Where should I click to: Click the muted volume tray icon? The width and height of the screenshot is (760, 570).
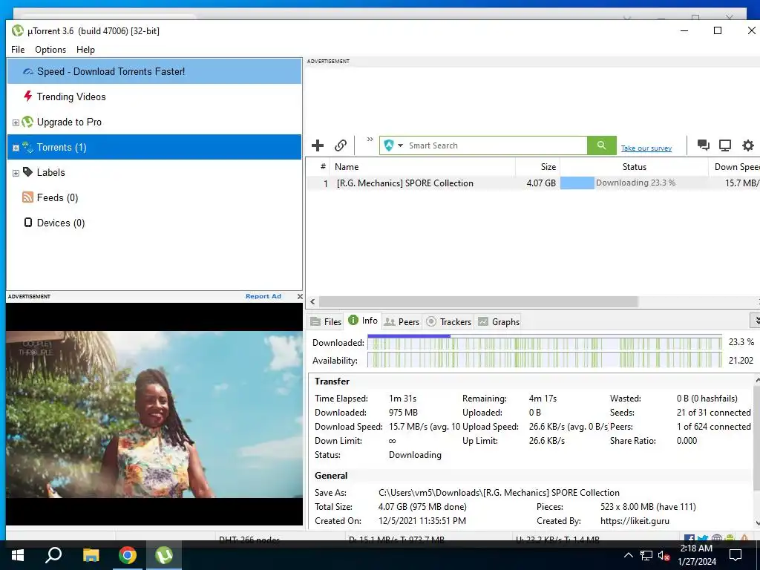tap(664, 555)
